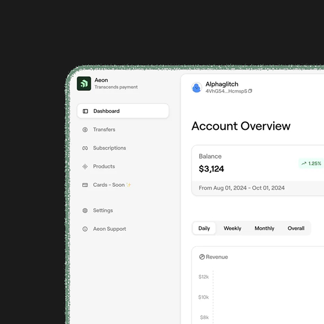
Task: Copy the wallet address via copy icon
Action: click(x=250, y=91)
